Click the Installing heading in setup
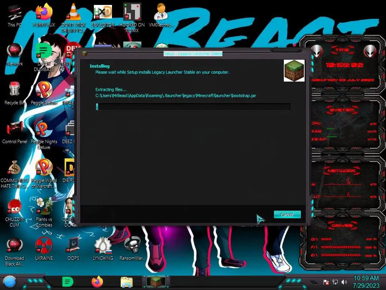 (x=100, y=66)
